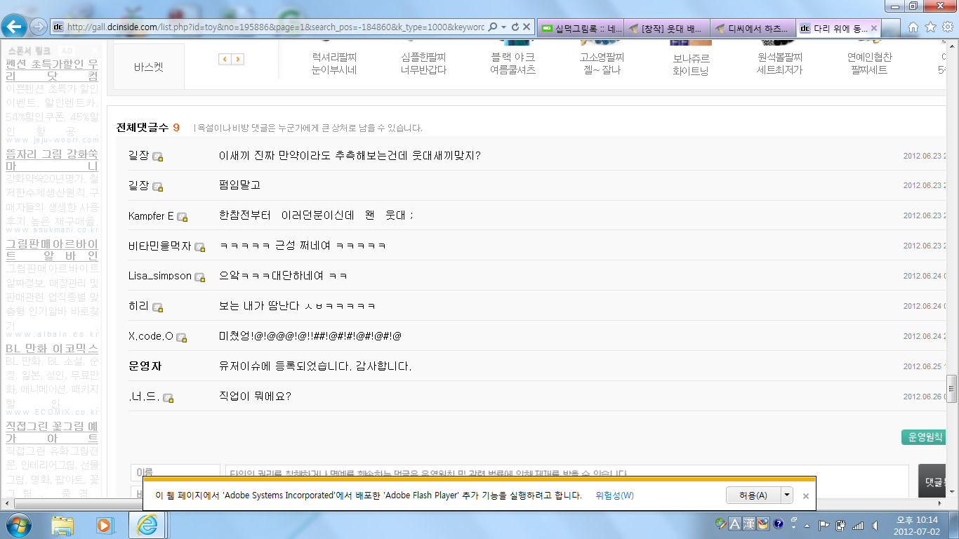This screenshot has height=539, width=959.
Task: Click the 허용(A) allow button
Action: (753, 495)
